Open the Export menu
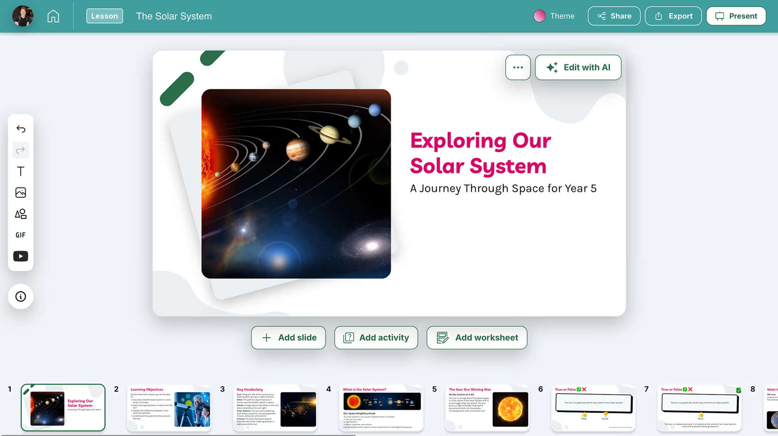Viewport: 778px width, 436px height. 673,16
